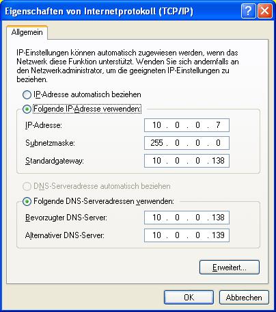Click the Subnetzmaske 255 octet

156,143
